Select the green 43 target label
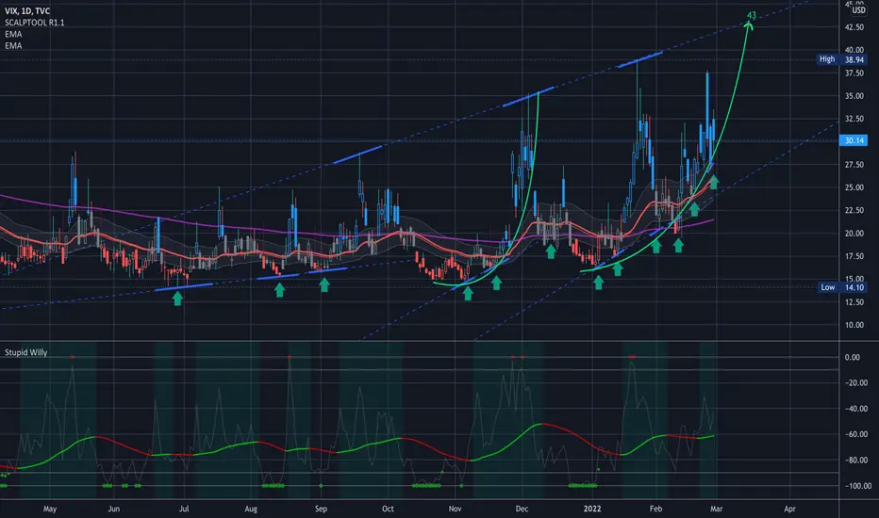 click(x=751, y=16)
